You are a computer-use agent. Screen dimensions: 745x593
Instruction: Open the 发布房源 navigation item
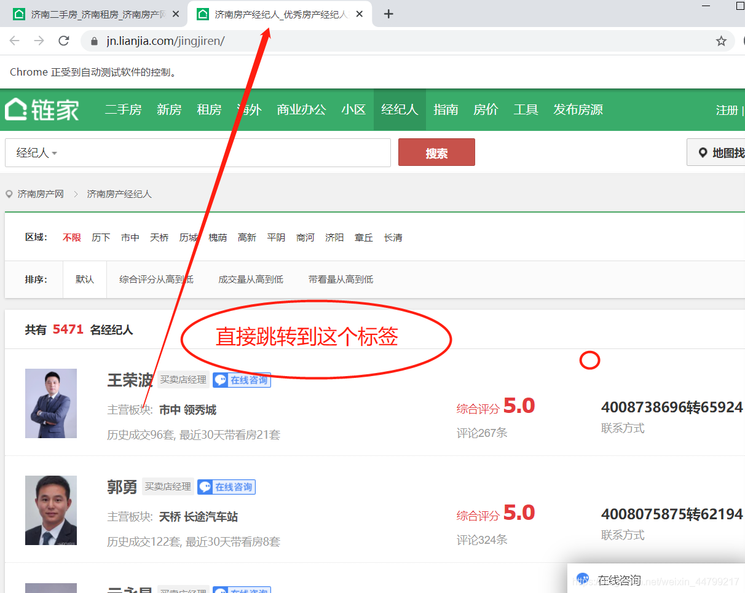point(578,109)
